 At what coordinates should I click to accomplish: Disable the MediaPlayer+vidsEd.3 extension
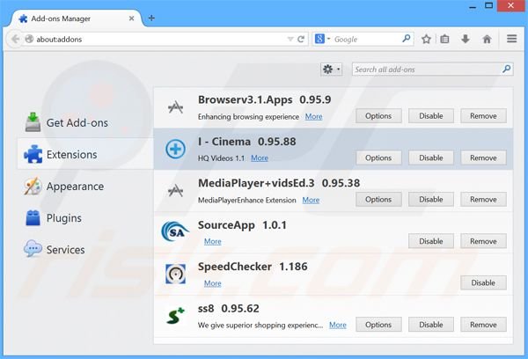click(x=430, y=200)
